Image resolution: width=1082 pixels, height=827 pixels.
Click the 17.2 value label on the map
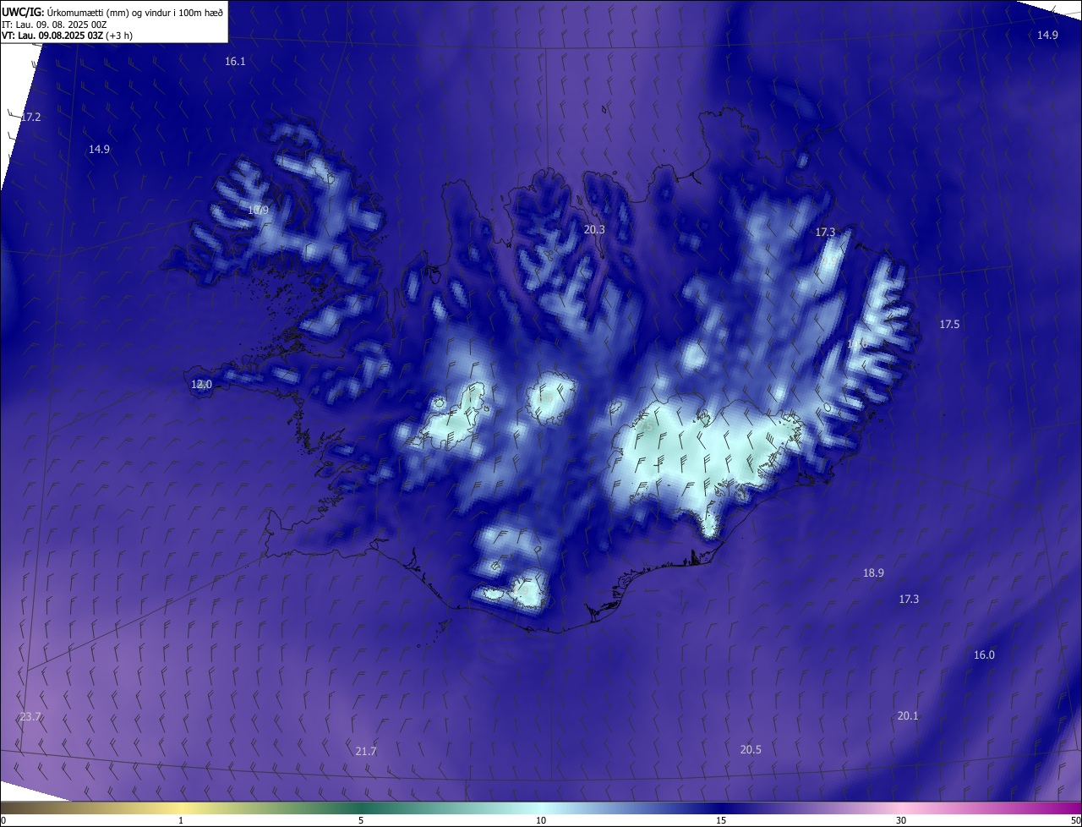(30, 117)
